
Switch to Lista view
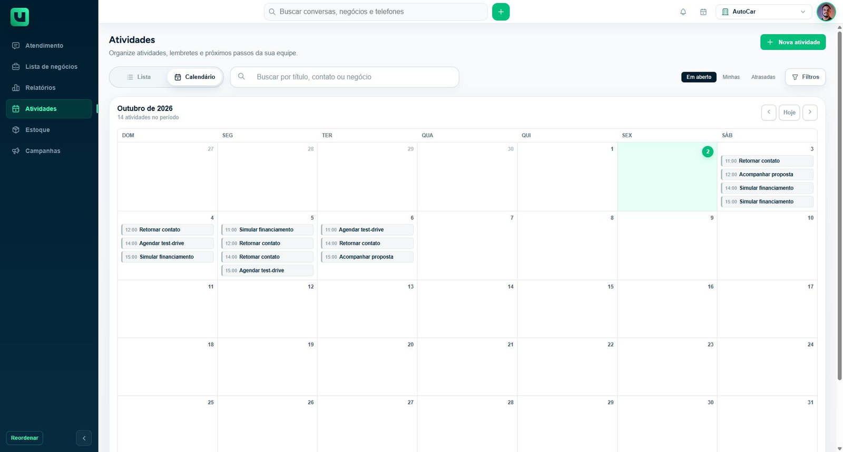[x=139, y=77]
